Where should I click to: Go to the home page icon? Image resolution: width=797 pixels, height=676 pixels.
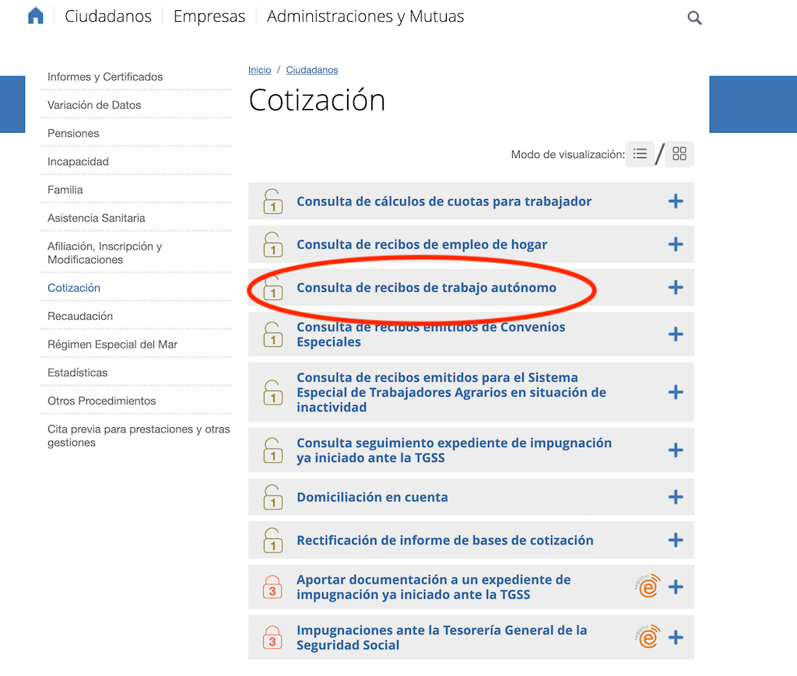coord(36,16)
